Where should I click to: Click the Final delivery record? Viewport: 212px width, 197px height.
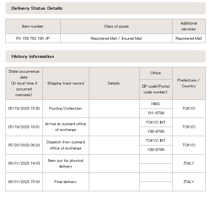pos(66,182)
